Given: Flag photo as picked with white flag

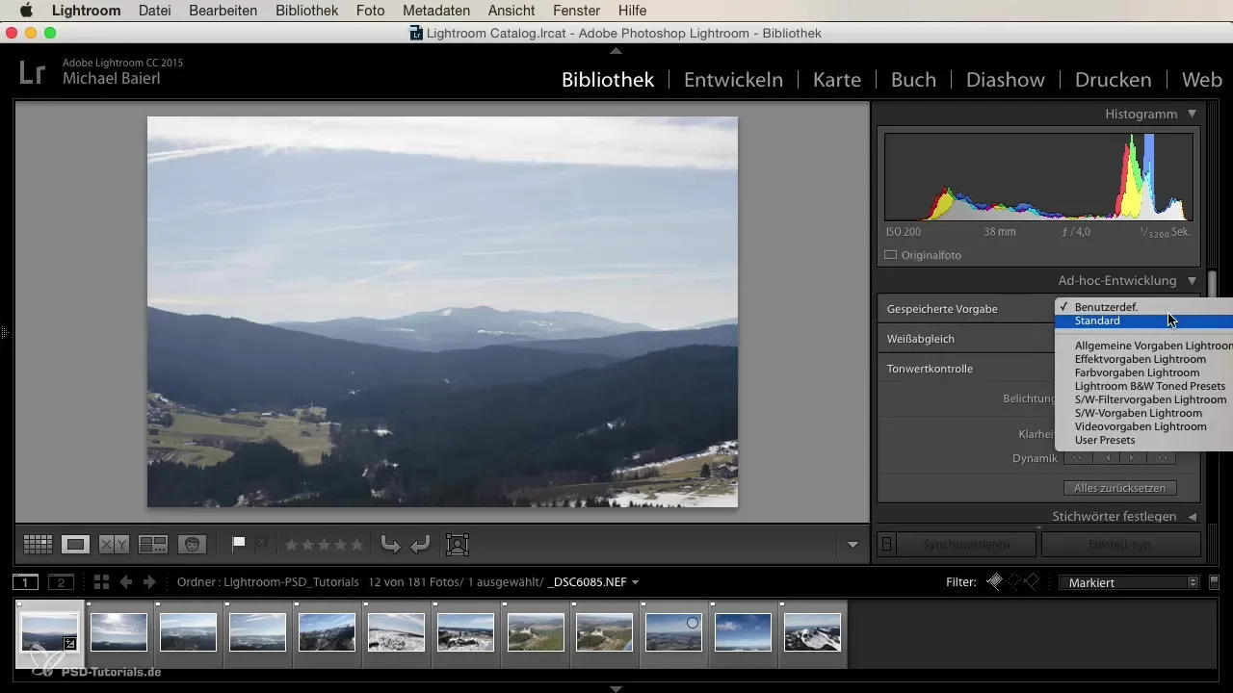Looking at the screenshot, I should (239, 544).
